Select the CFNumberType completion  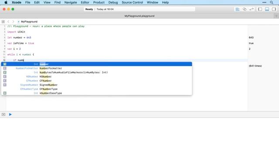click(x=97, y=89)
